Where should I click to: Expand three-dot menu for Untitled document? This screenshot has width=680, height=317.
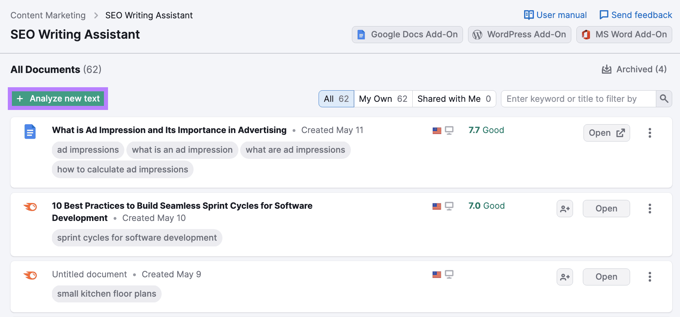649,277
